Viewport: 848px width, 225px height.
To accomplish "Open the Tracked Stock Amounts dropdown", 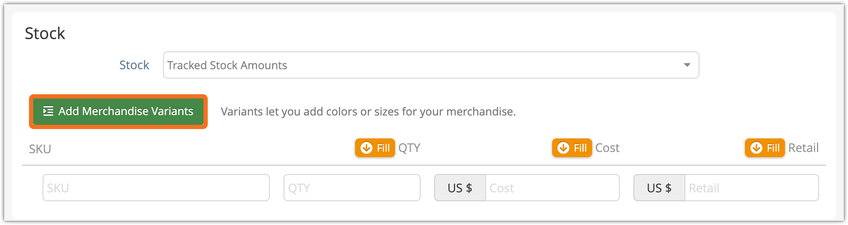I will coord(430,65).
